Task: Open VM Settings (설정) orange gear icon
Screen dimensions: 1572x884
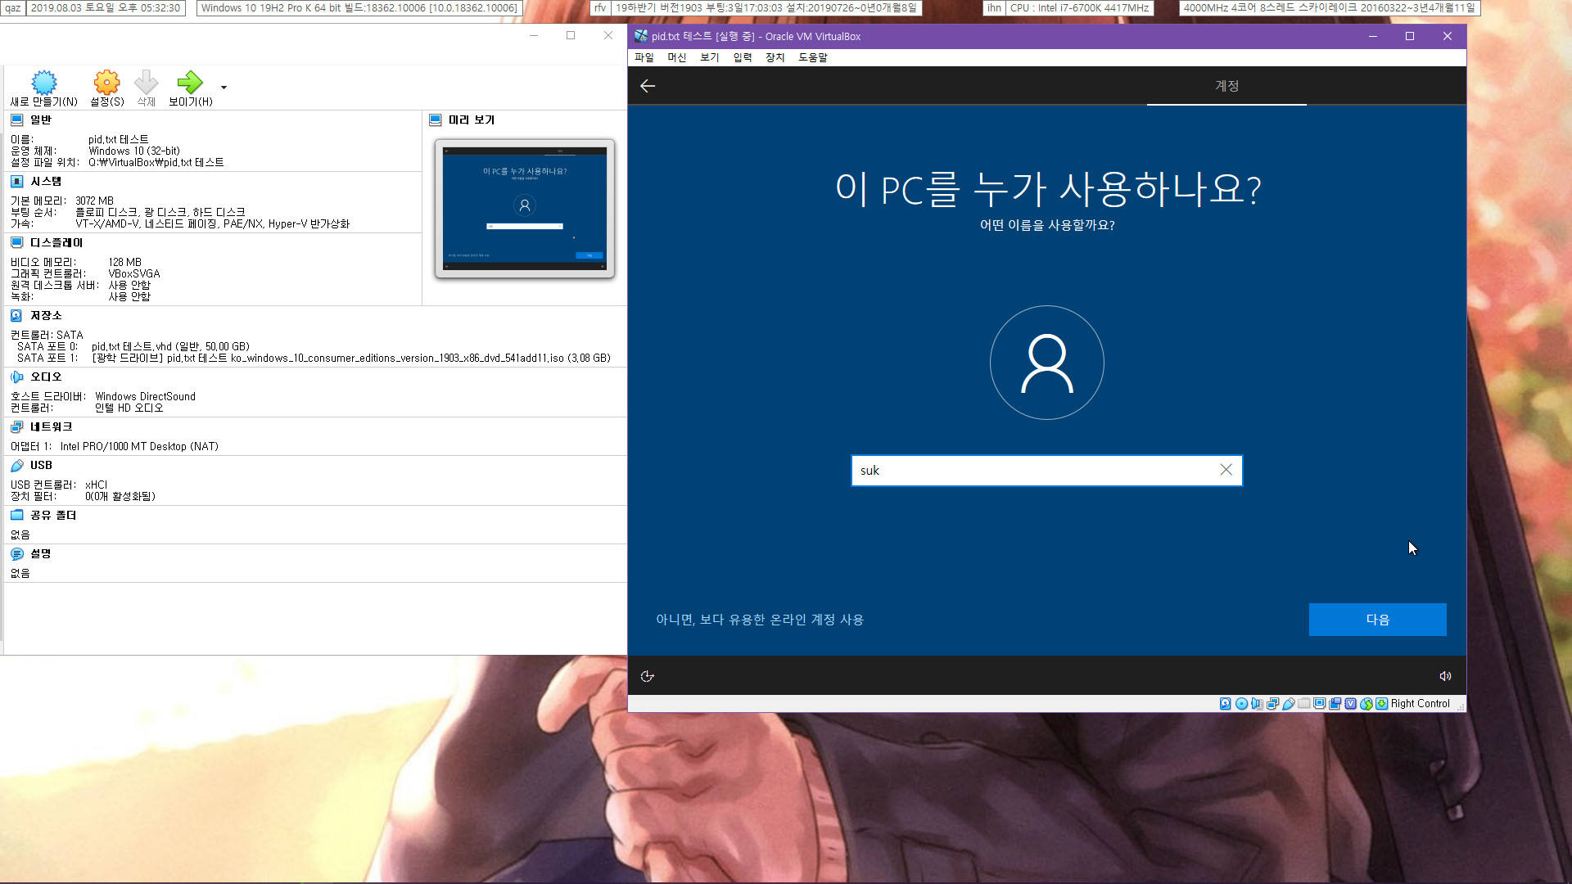Action: pos(106,82)
